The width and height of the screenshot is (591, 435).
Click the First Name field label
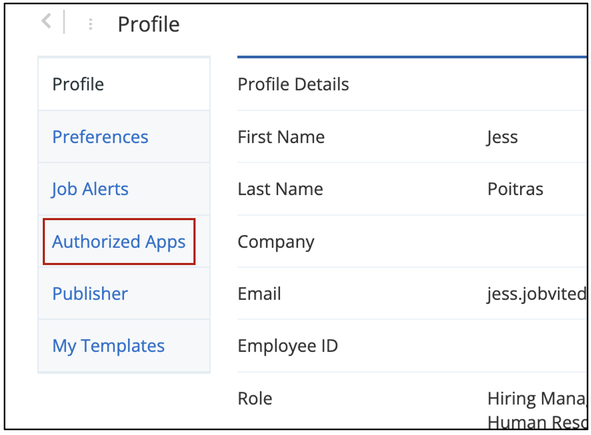[281, 137]
